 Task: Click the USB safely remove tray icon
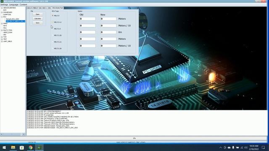[233, 148]
